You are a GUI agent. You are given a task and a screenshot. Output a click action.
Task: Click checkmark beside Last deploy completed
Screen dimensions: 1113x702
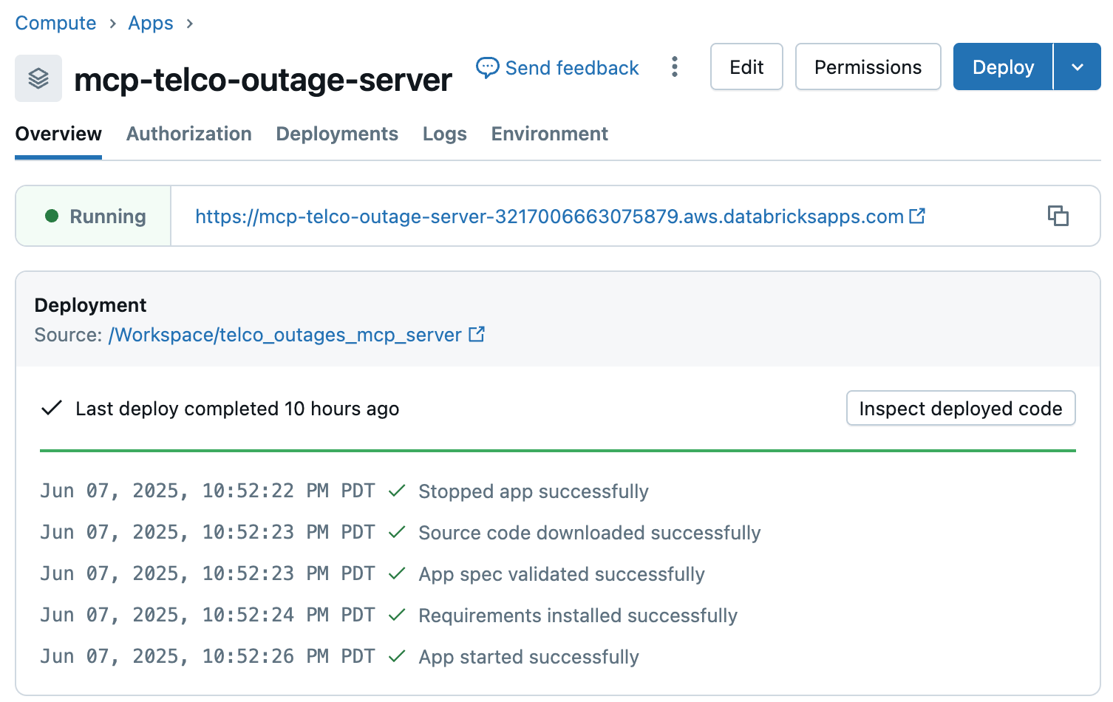click(51, 409)
